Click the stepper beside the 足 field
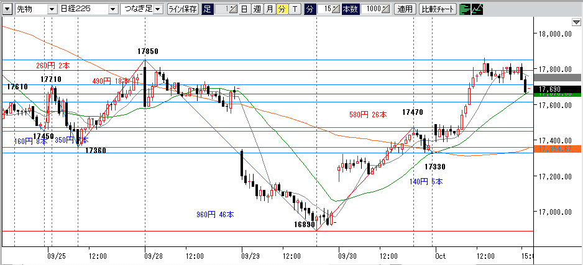Viewport: 583px width, 265px height. click(233, 9)
